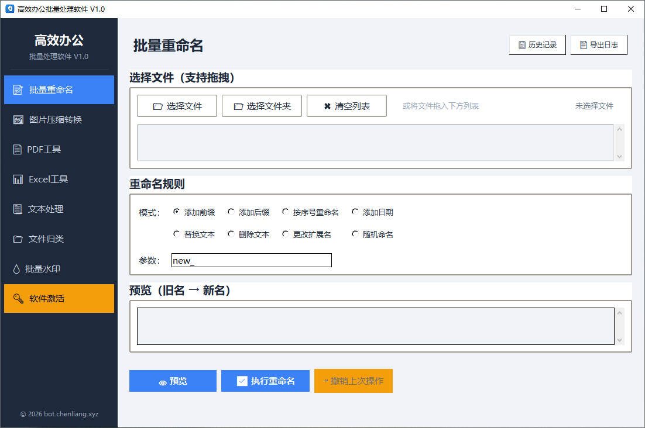The image size is (645, 428).
Task: Click the image icon beside 图片压缩转换
Action: [x=18, y=119]
